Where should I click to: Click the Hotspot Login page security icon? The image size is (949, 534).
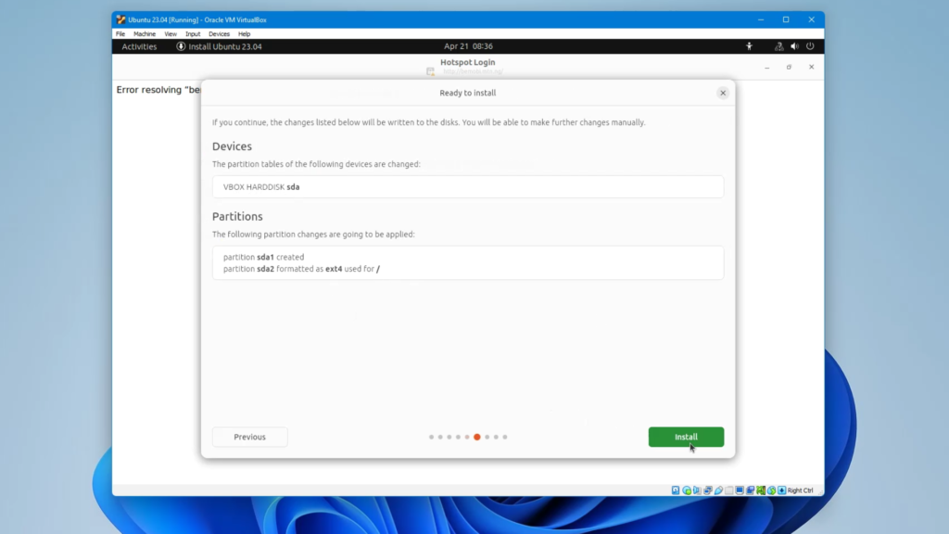430,71
